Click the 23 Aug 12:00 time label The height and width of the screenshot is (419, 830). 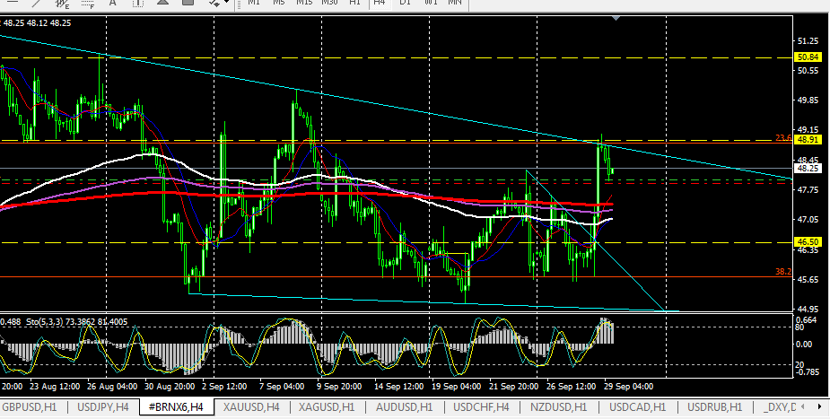[55, 386]
